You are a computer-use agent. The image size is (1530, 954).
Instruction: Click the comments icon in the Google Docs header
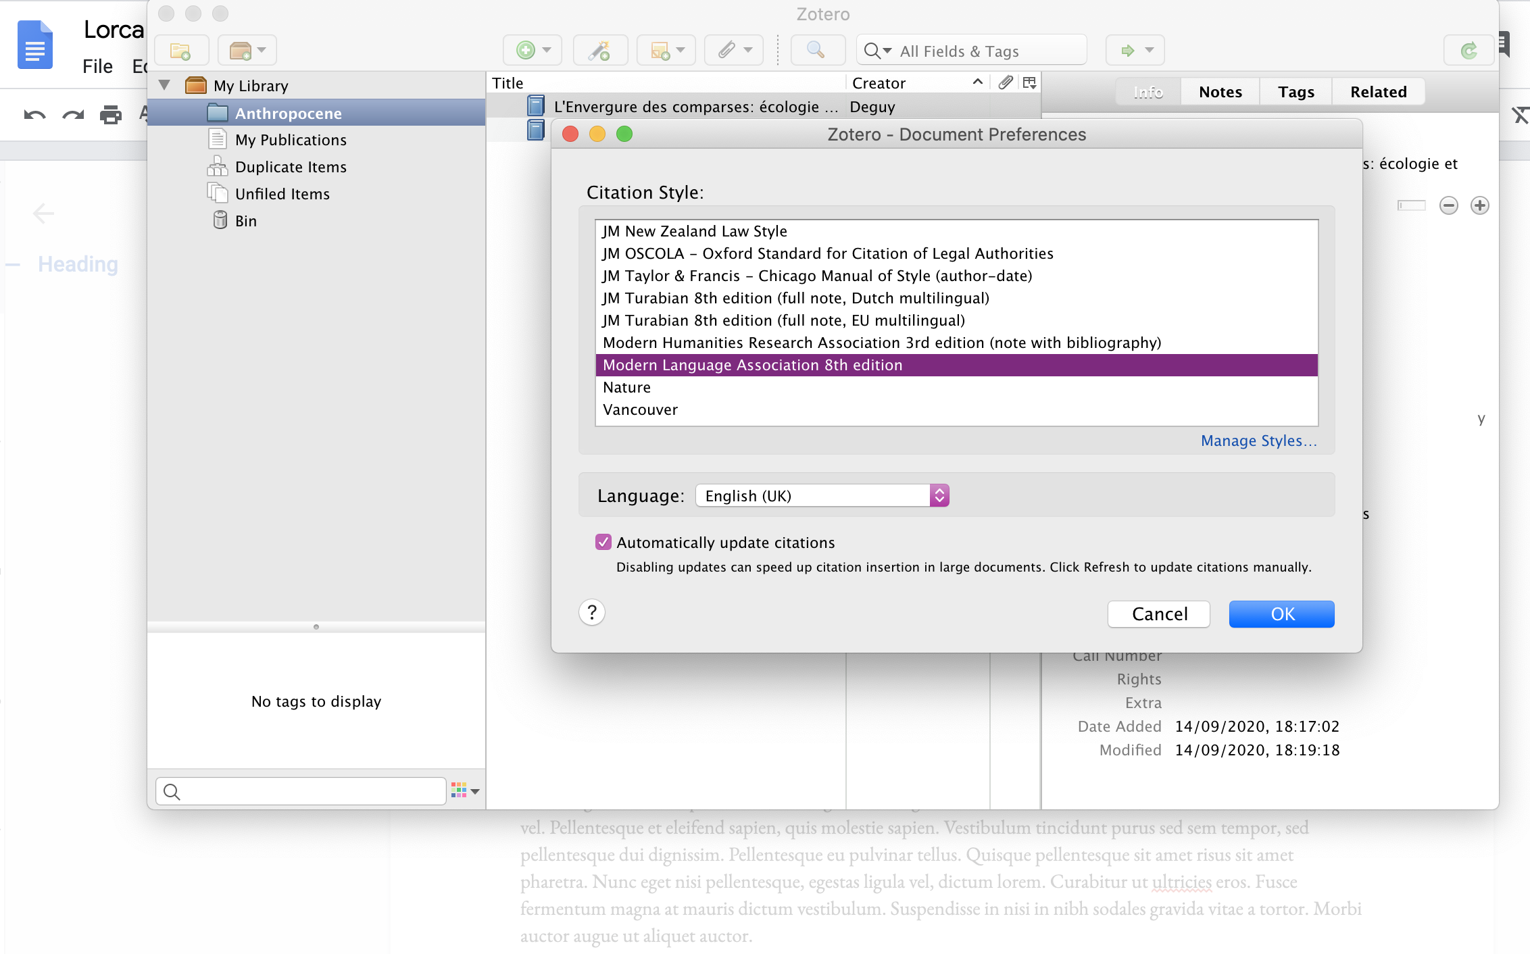tap(1504, 45)
